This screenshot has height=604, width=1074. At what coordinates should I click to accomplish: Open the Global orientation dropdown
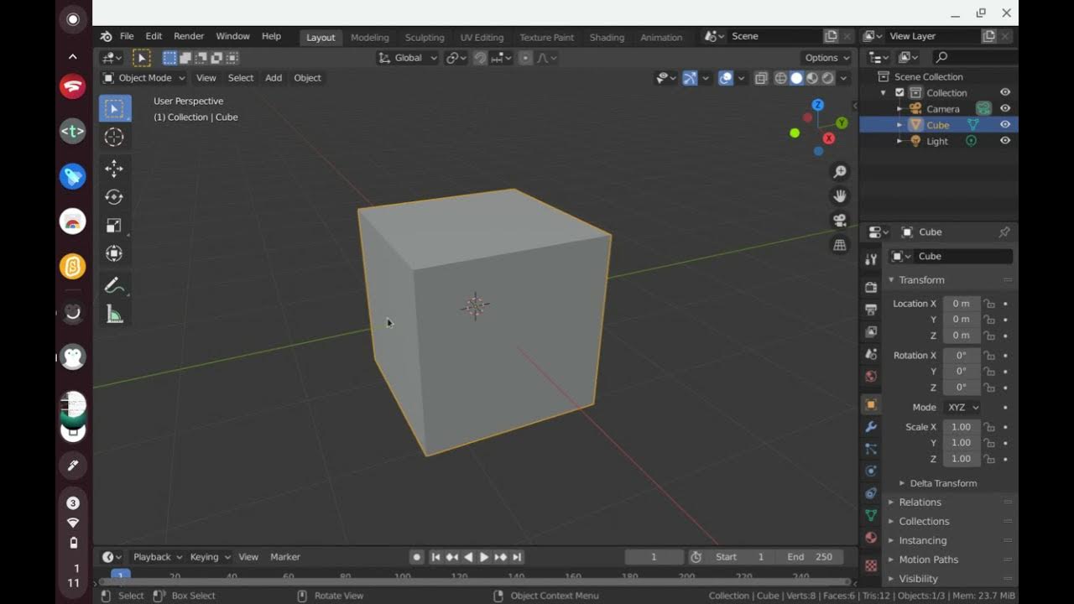[x=408, y=58]
